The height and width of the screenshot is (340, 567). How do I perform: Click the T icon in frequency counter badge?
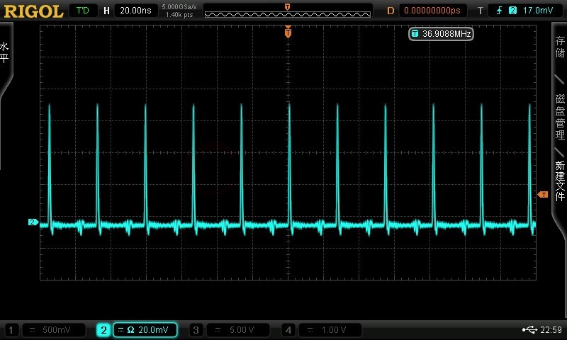click(x=415, y=33)
